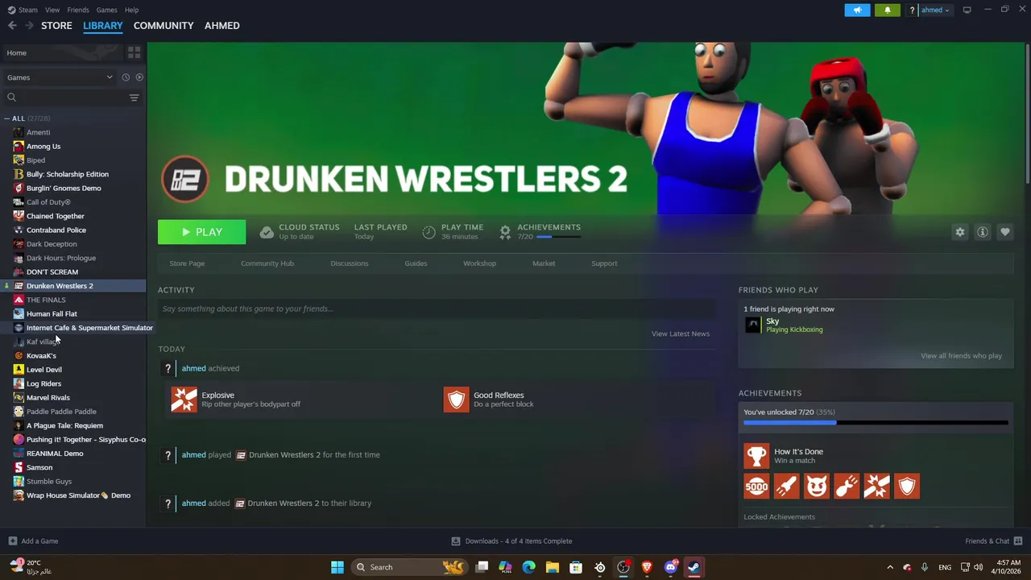Screen dimensions: 1031x580
Task: Click the devil face achievement icon
Action: click(816, 486)
